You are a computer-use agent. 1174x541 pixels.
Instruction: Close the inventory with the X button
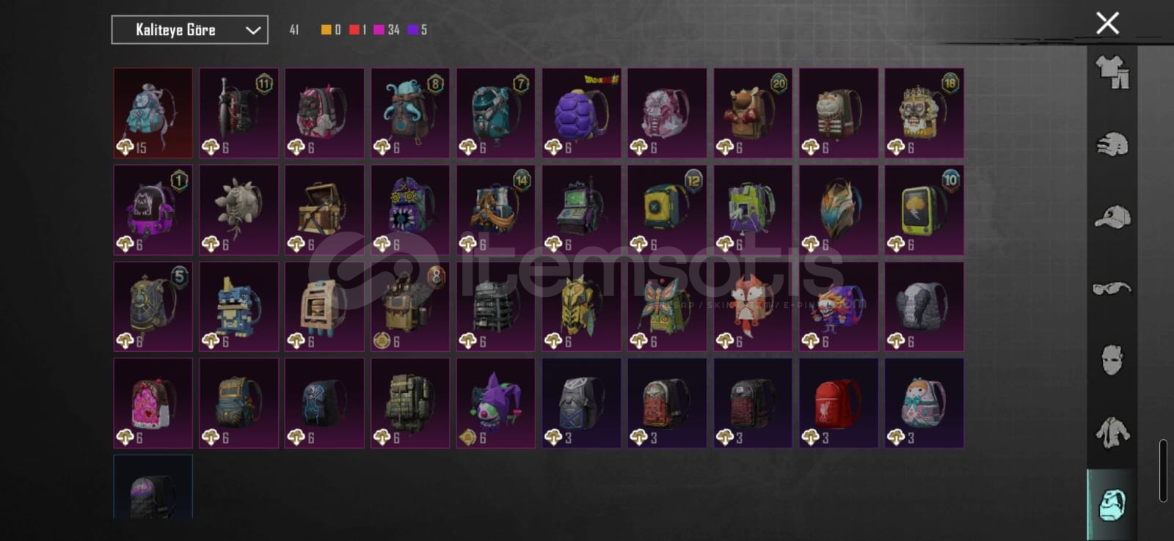1107,23
